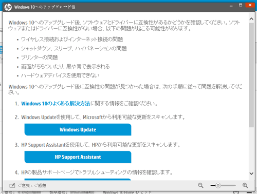This screenshot has height=194, width=257.
Task: Click the scroll up arrow
Action: (x=251, y=19)
